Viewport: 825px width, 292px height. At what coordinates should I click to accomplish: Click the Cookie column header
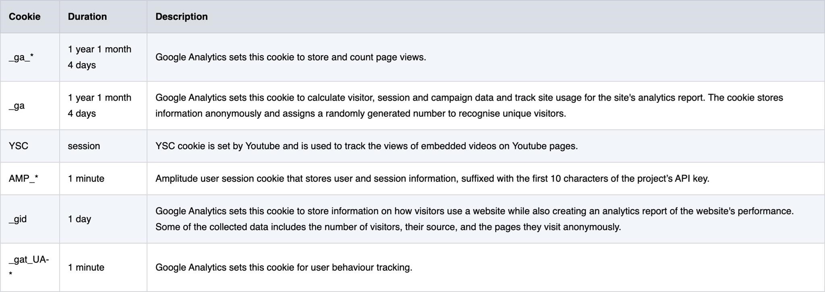pyautogui.click(x=25, y=16)
